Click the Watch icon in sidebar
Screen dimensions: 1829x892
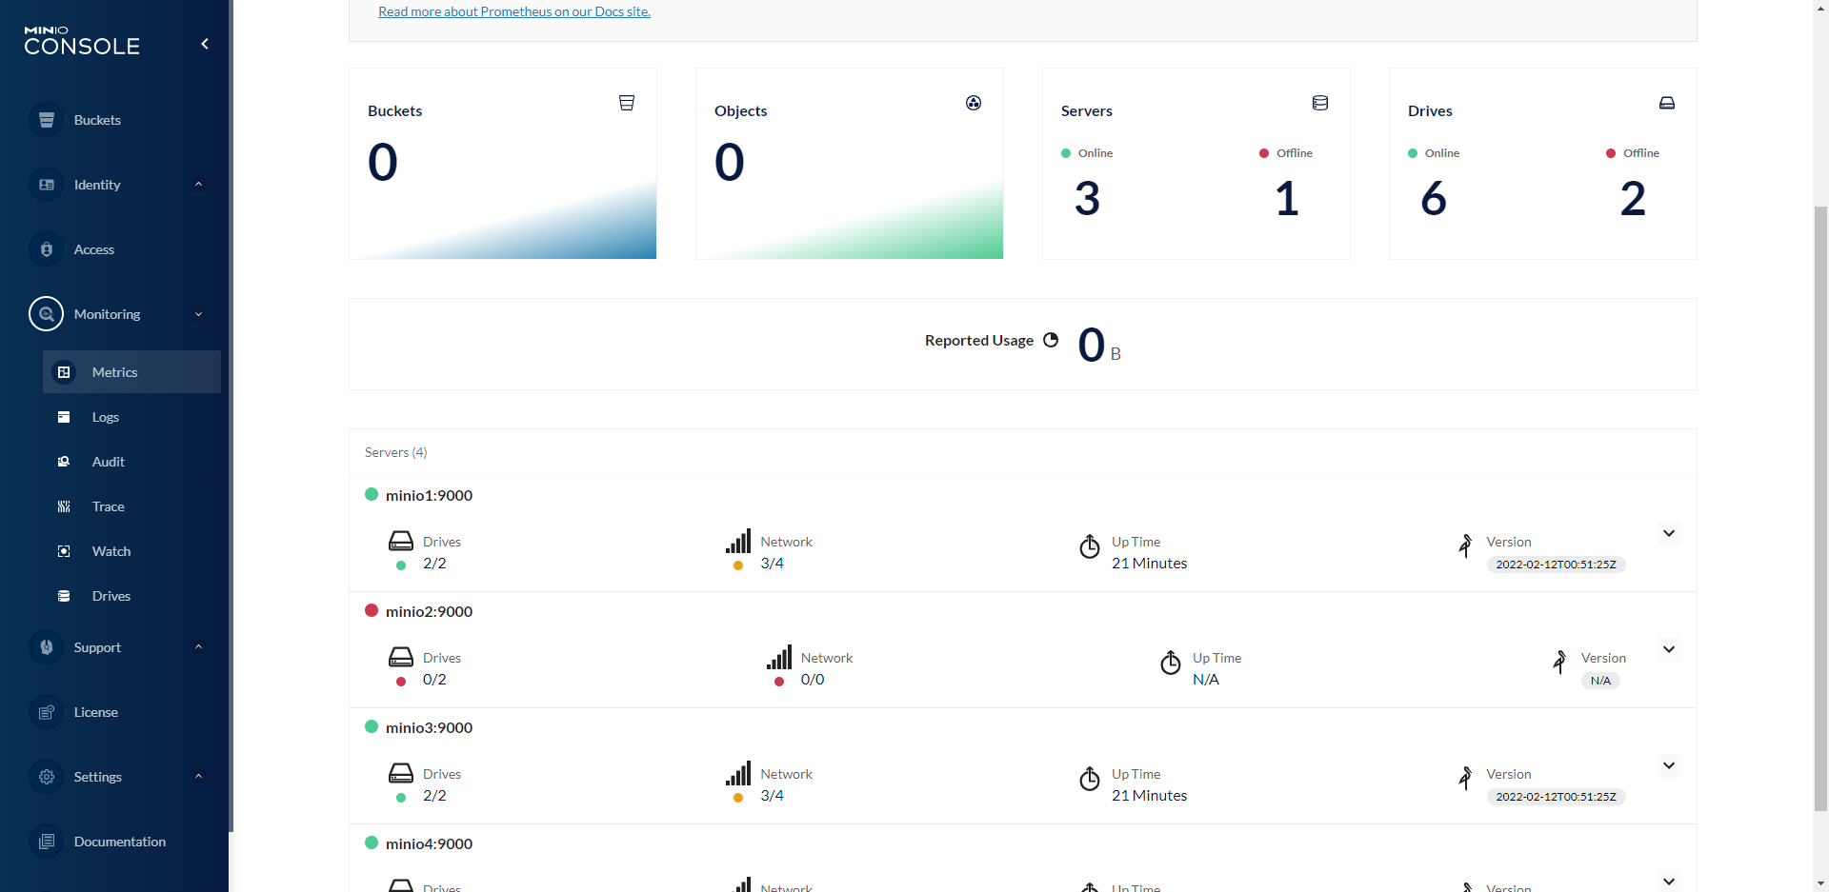(x=64, y=551)
